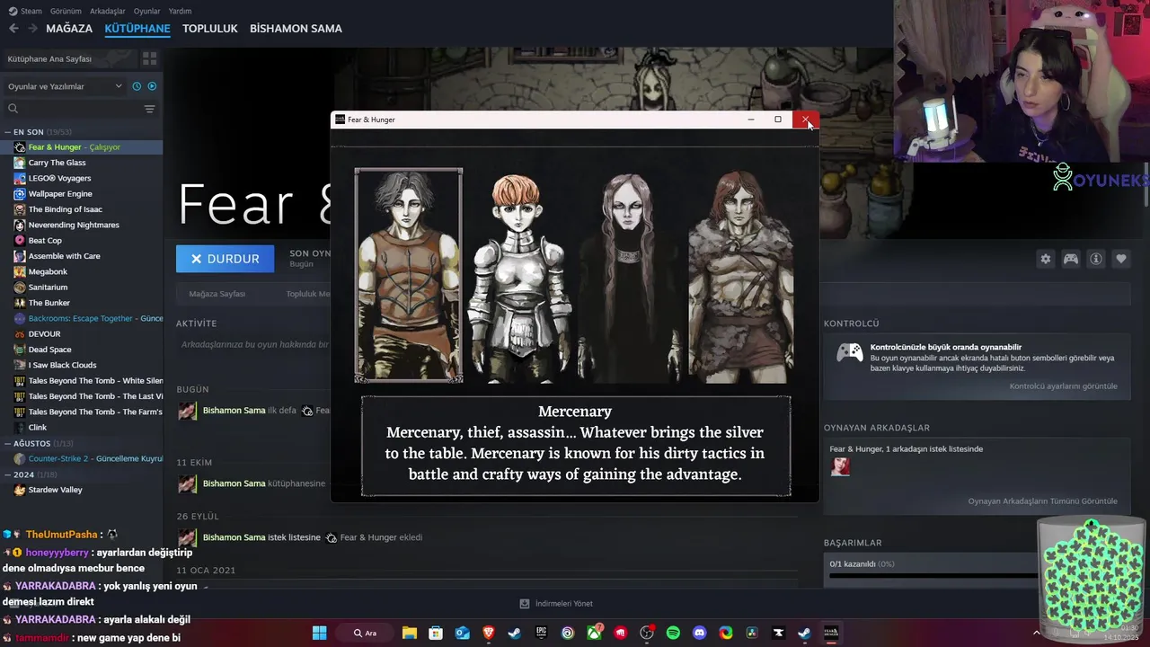Screen dimensions: 1150x647
Task: Select Clink in library
Action: [81, 428]
